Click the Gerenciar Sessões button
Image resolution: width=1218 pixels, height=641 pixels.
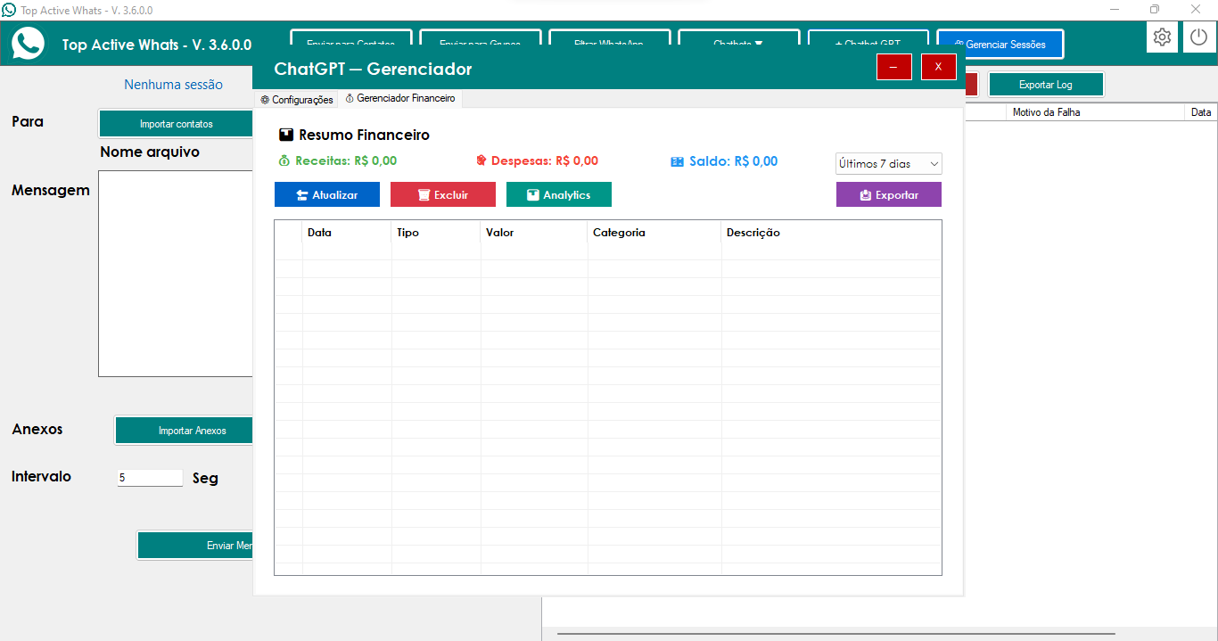[x=1000, y=45]
